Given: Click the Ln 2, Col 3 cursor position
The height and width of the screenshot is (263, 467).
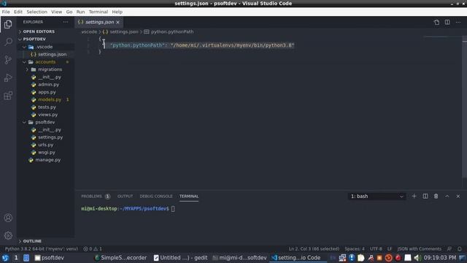Looking at the screenshot, I should [x=314, y=248].
